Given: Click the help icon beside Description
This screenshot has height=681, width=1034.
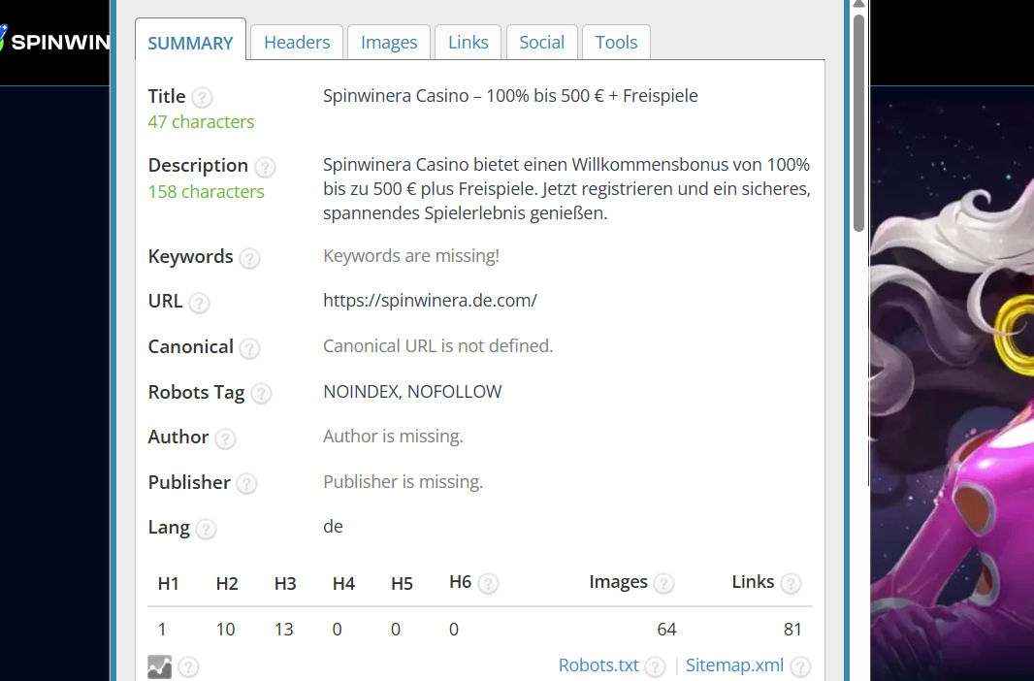Looking at the screenshot, I should 265,167.
